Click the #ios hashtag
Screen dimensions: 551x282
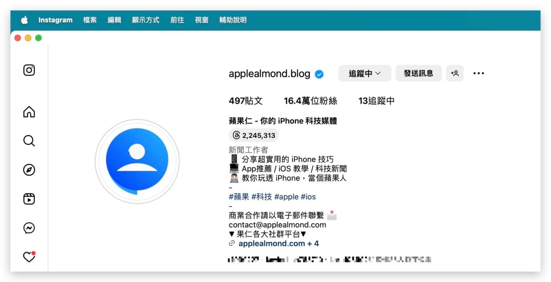(x=308, y=197)
